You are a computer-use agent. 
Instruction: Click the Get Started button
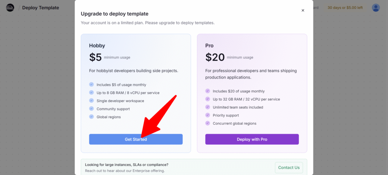click(136, 139)
